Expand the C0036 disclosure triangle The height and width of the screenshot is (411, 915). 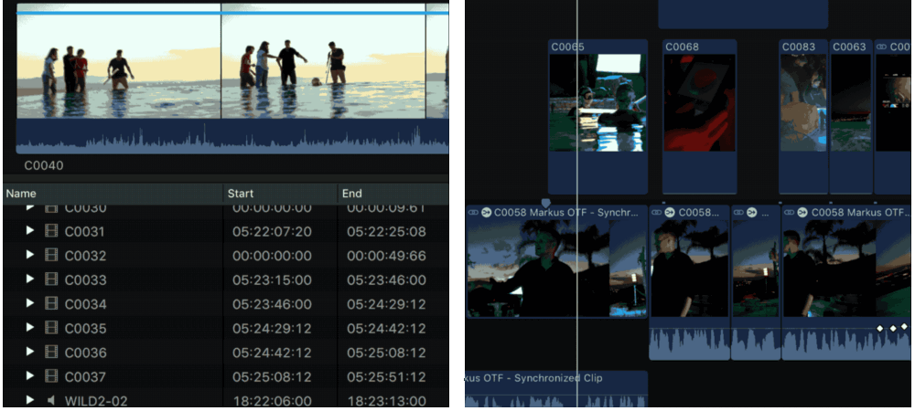tap(30, 353)
